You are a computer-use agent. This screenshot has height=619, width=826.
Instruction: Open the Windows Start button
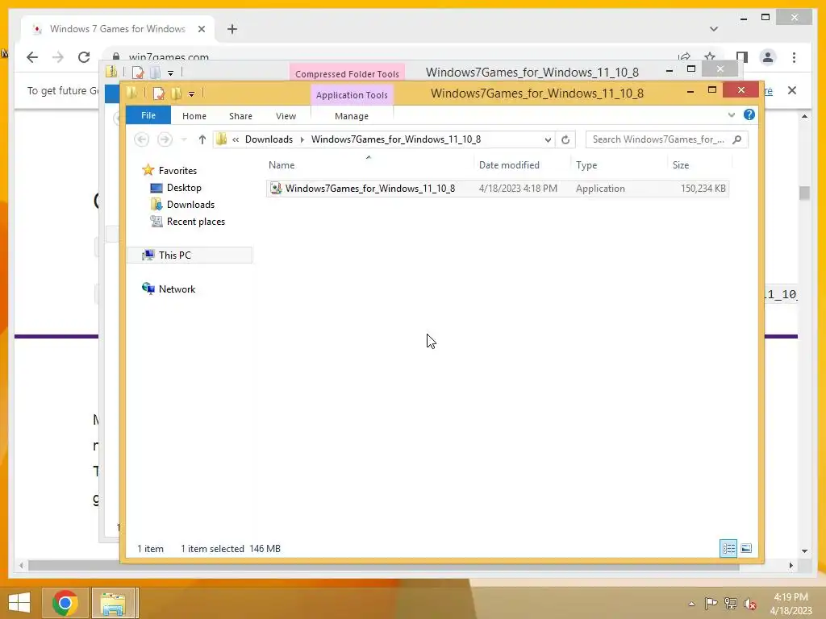pos(19,603)
